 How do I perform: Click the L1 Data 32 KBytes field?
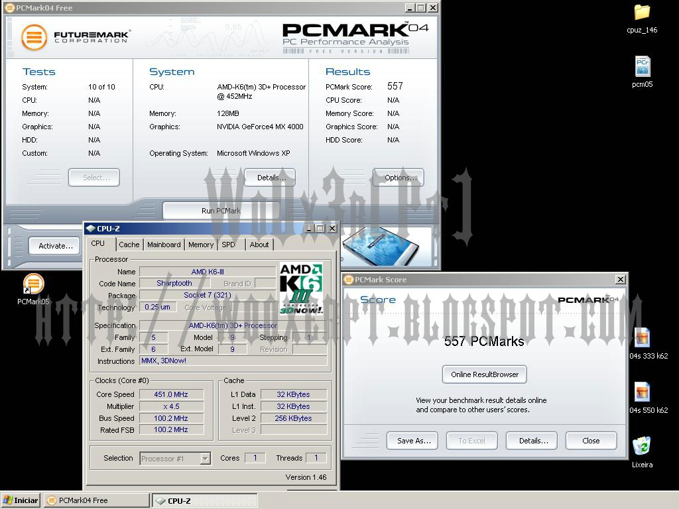294,394
